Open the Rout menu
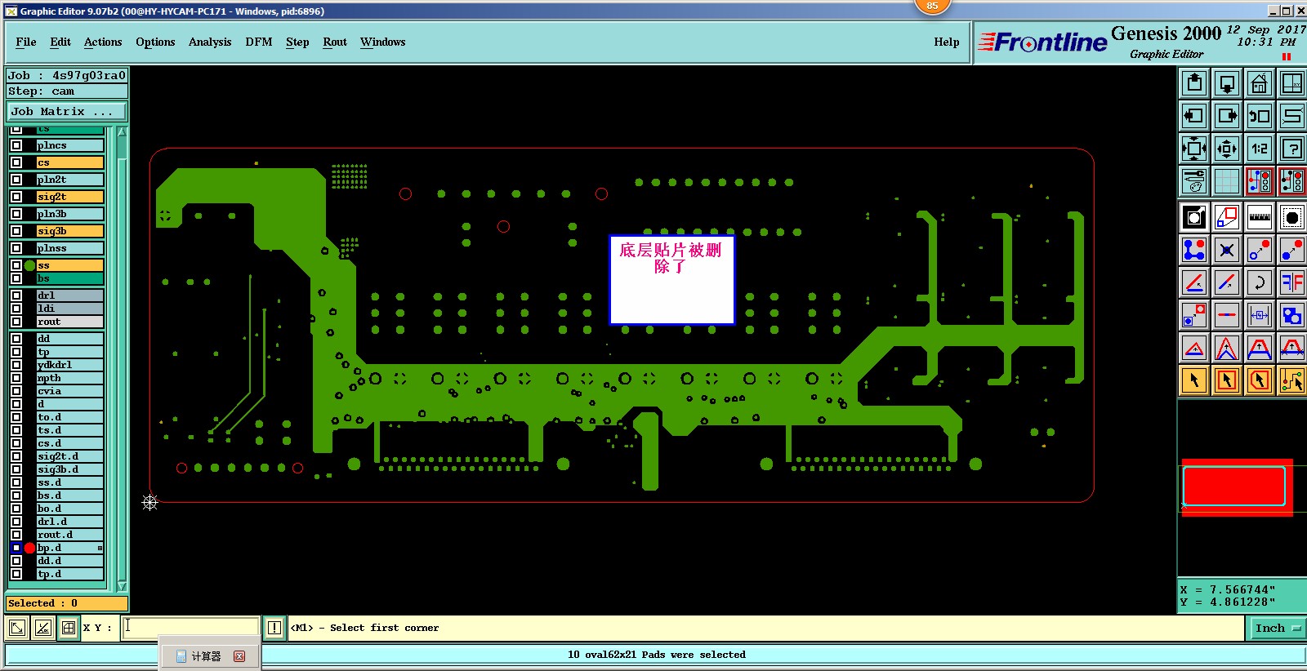This screenshot has width=1307, height=671. [335, 42]
